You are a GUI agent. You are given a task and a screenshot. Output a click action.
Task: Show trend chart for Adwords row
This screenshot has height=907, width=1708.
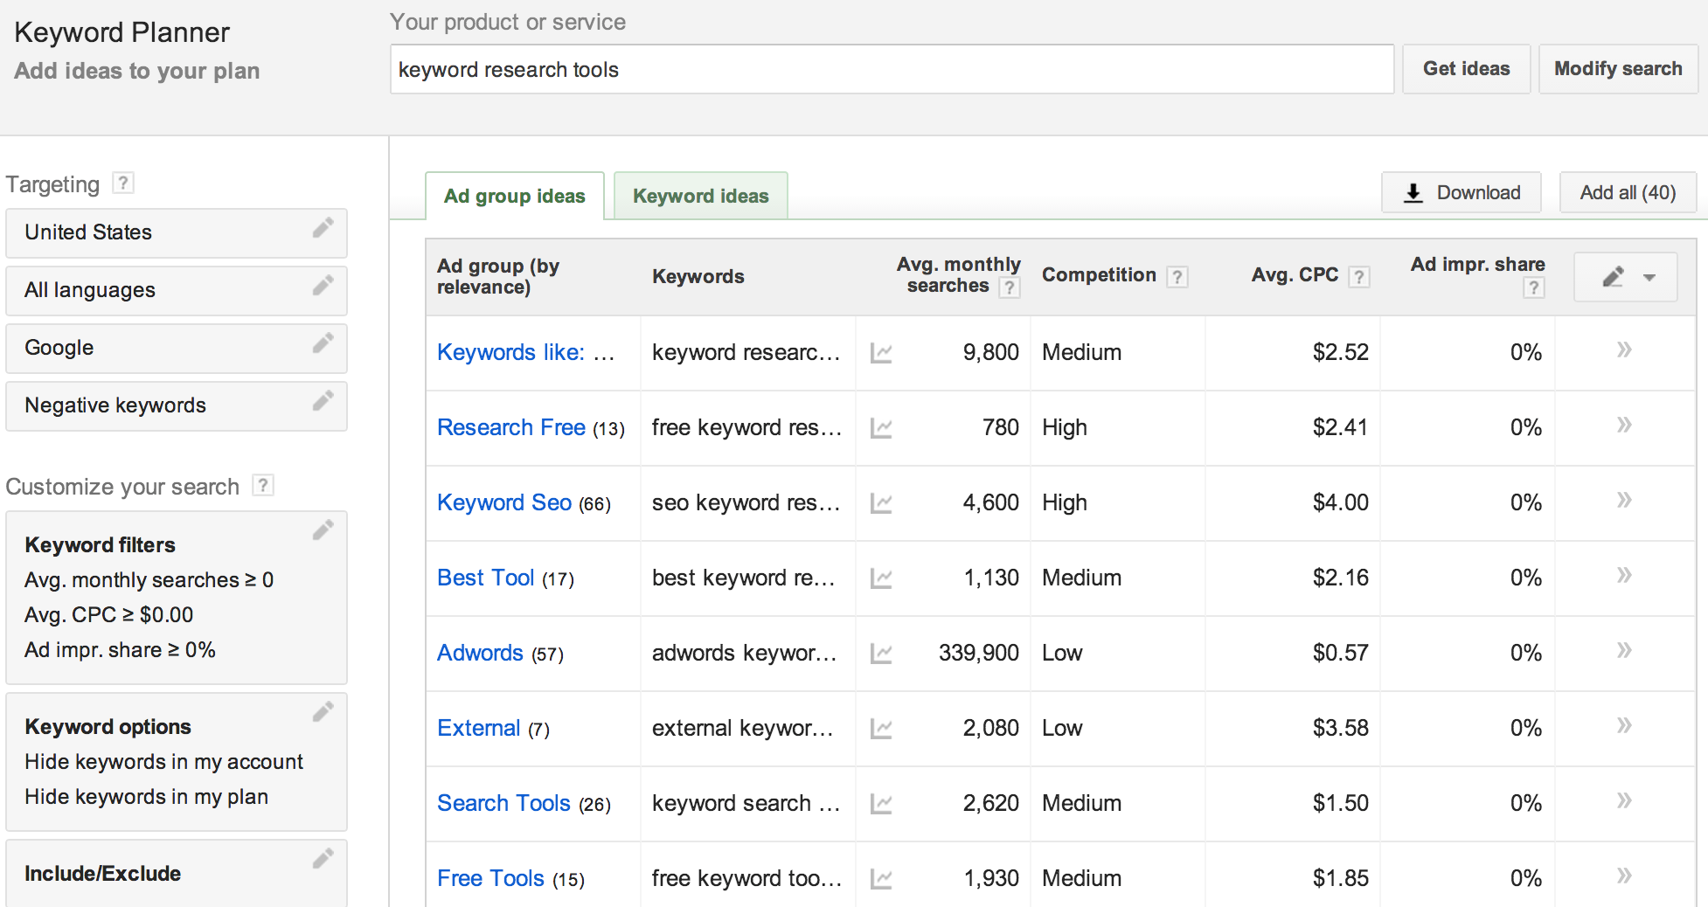click(881, 654)
